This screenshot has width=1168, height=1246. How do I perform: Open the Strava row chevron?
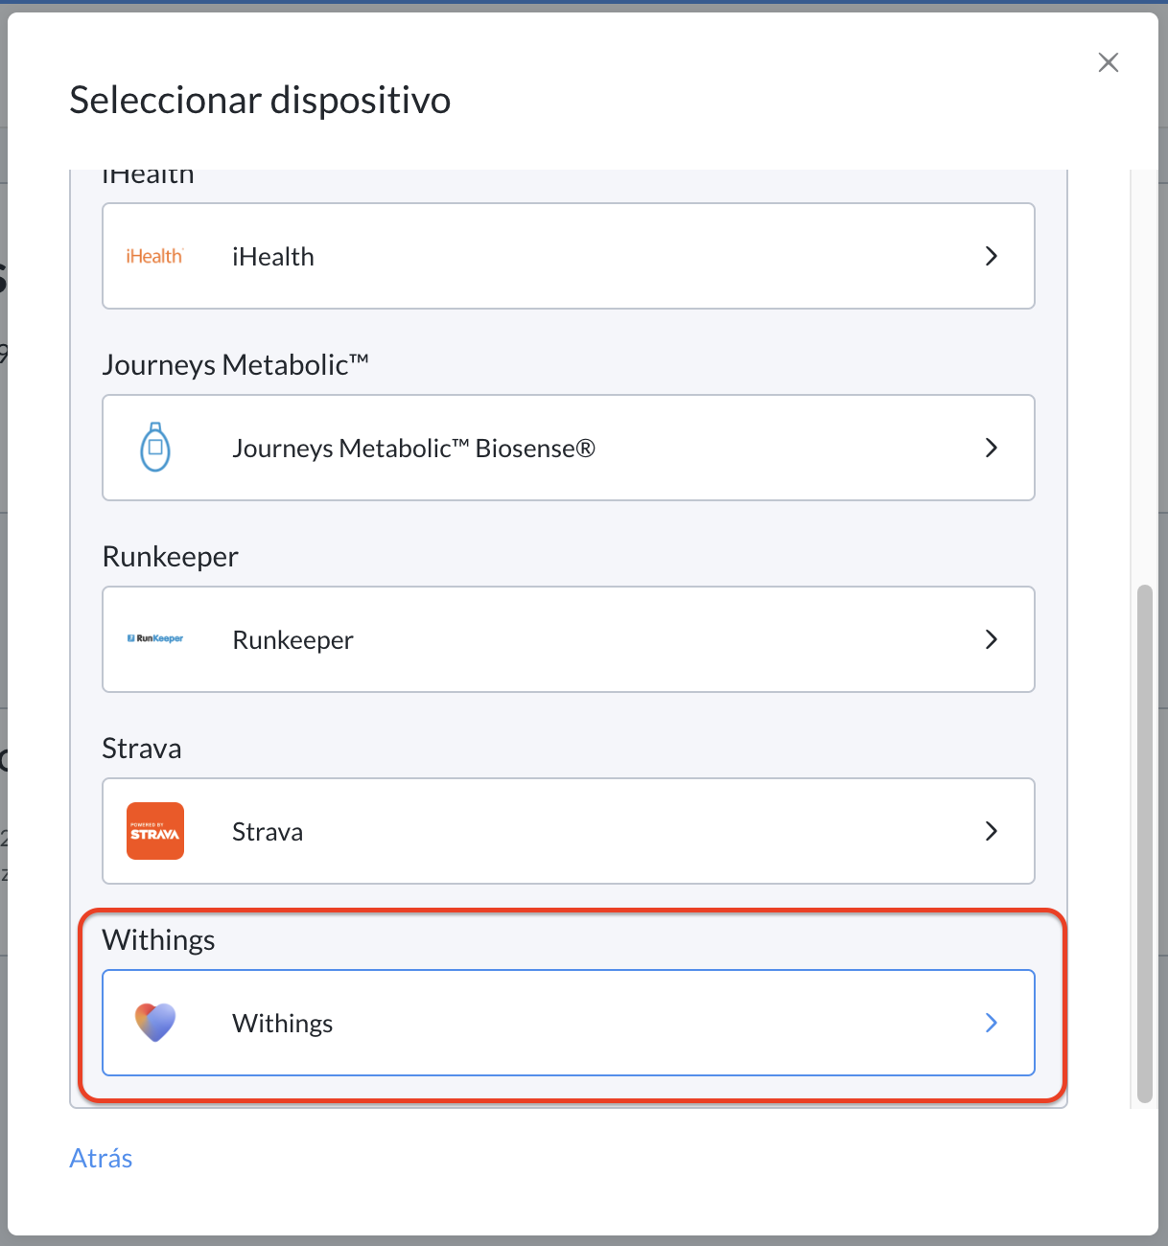(992, 831)
